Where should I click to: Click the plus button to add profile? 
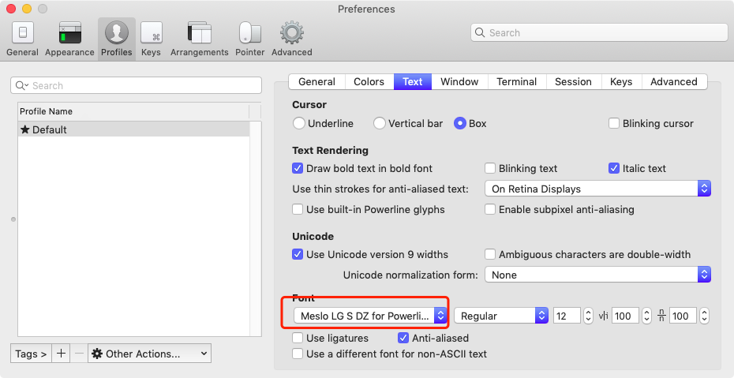[x=62, y=354]
